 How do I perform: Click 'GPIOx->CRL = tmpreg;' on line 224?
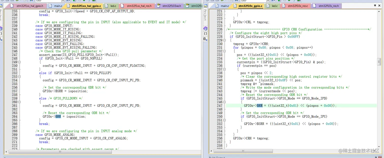(x=251, y=22)
